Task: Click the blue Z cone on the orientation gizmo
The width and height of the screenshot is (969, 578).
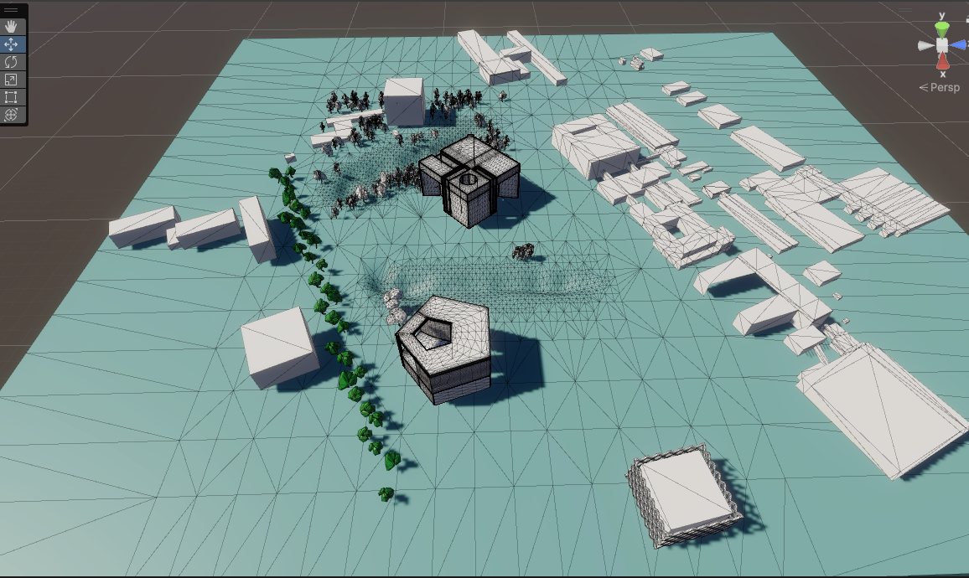Action: point(958,44)
